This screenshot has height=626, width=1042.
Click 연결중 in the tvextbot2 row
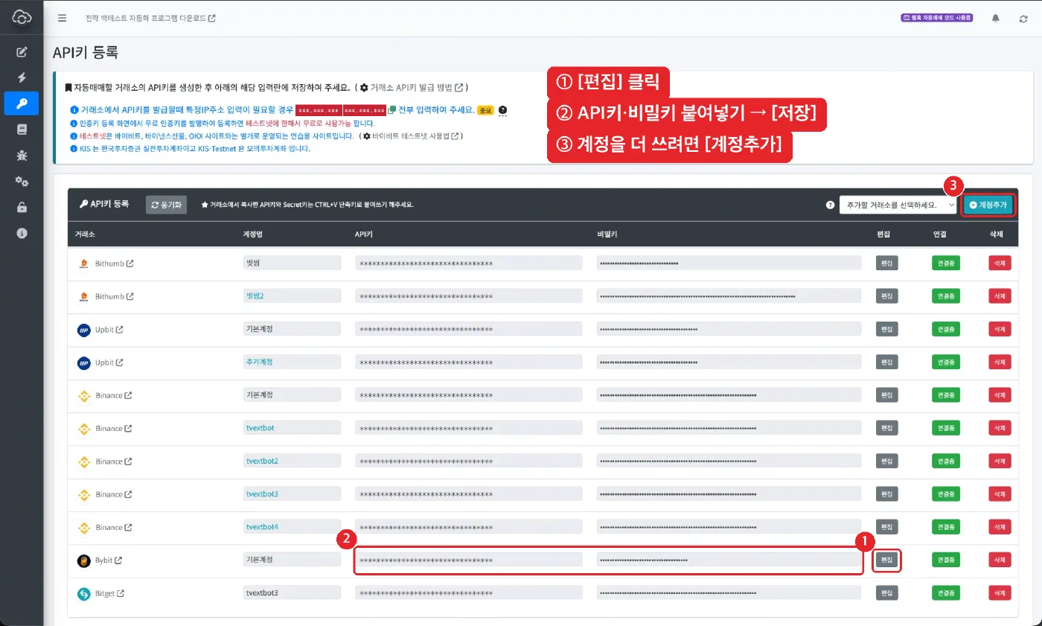(x=946, y=461)
